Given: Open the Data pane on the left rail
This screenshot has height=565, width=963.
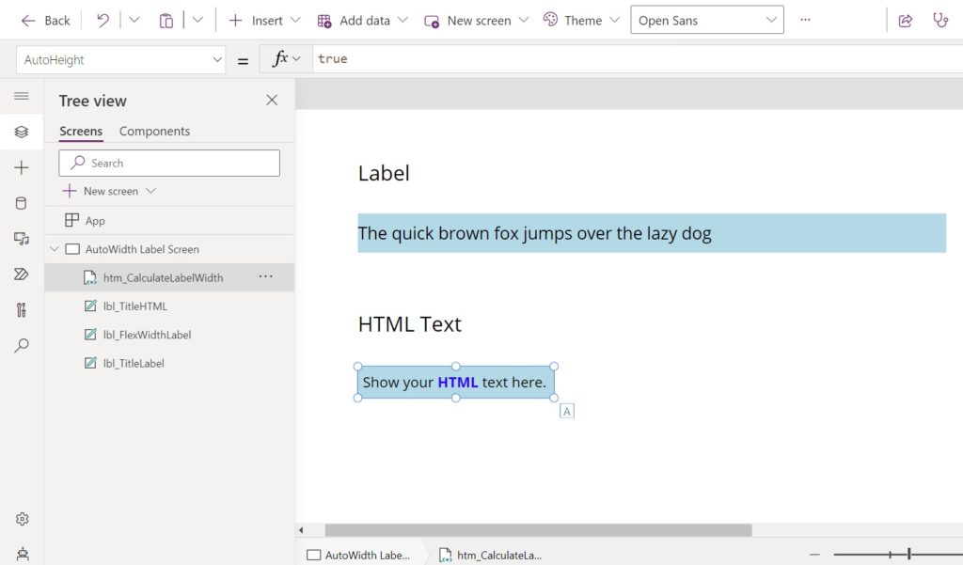Looking at the screenshot, I should pos(22,203).
